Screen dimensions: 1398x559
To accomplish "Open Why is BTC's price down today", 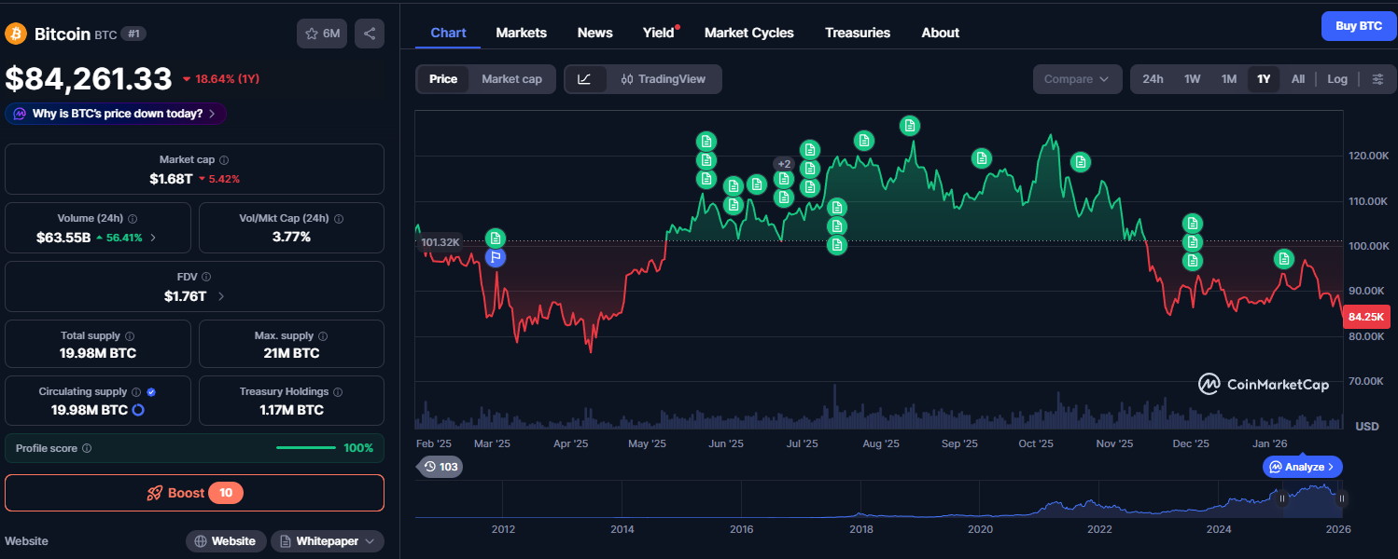I will 116,114.
